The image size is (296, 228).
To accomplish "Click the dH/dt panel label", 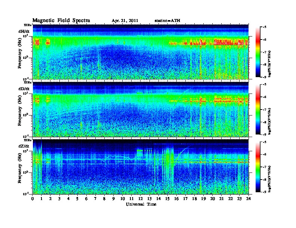I will (x=24, y=31).
